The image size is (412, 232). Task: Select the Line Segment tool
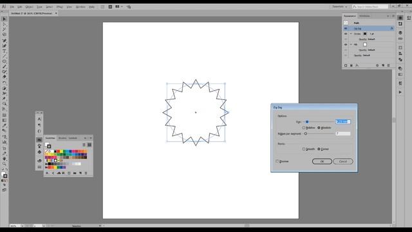pyautogui.click(x=5, y=56)
